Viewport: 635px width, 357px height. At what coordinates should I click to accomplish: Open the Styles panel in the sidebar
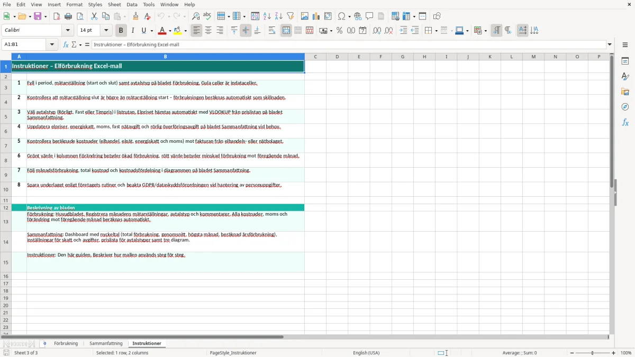click(625, 77)
